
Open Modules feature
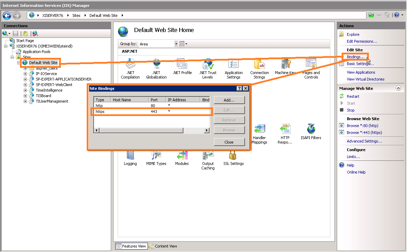(x=182, y=158)
